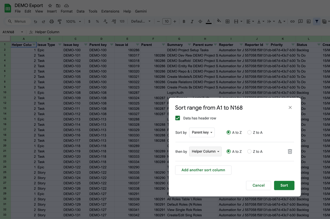Uncheck Data has header row
The width and height of the screenshot is (330, 219).
(178, 118)
